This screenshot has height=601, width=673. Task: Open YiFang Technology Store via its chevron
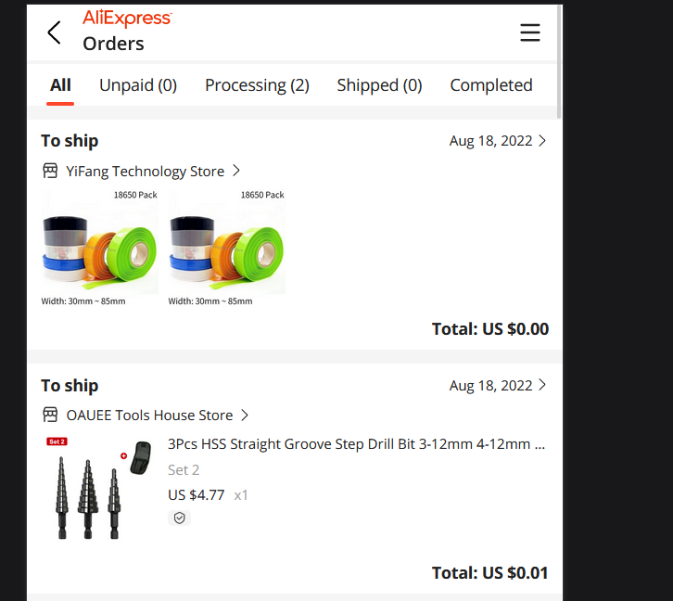pyautogui.click(x=236, y=171)
